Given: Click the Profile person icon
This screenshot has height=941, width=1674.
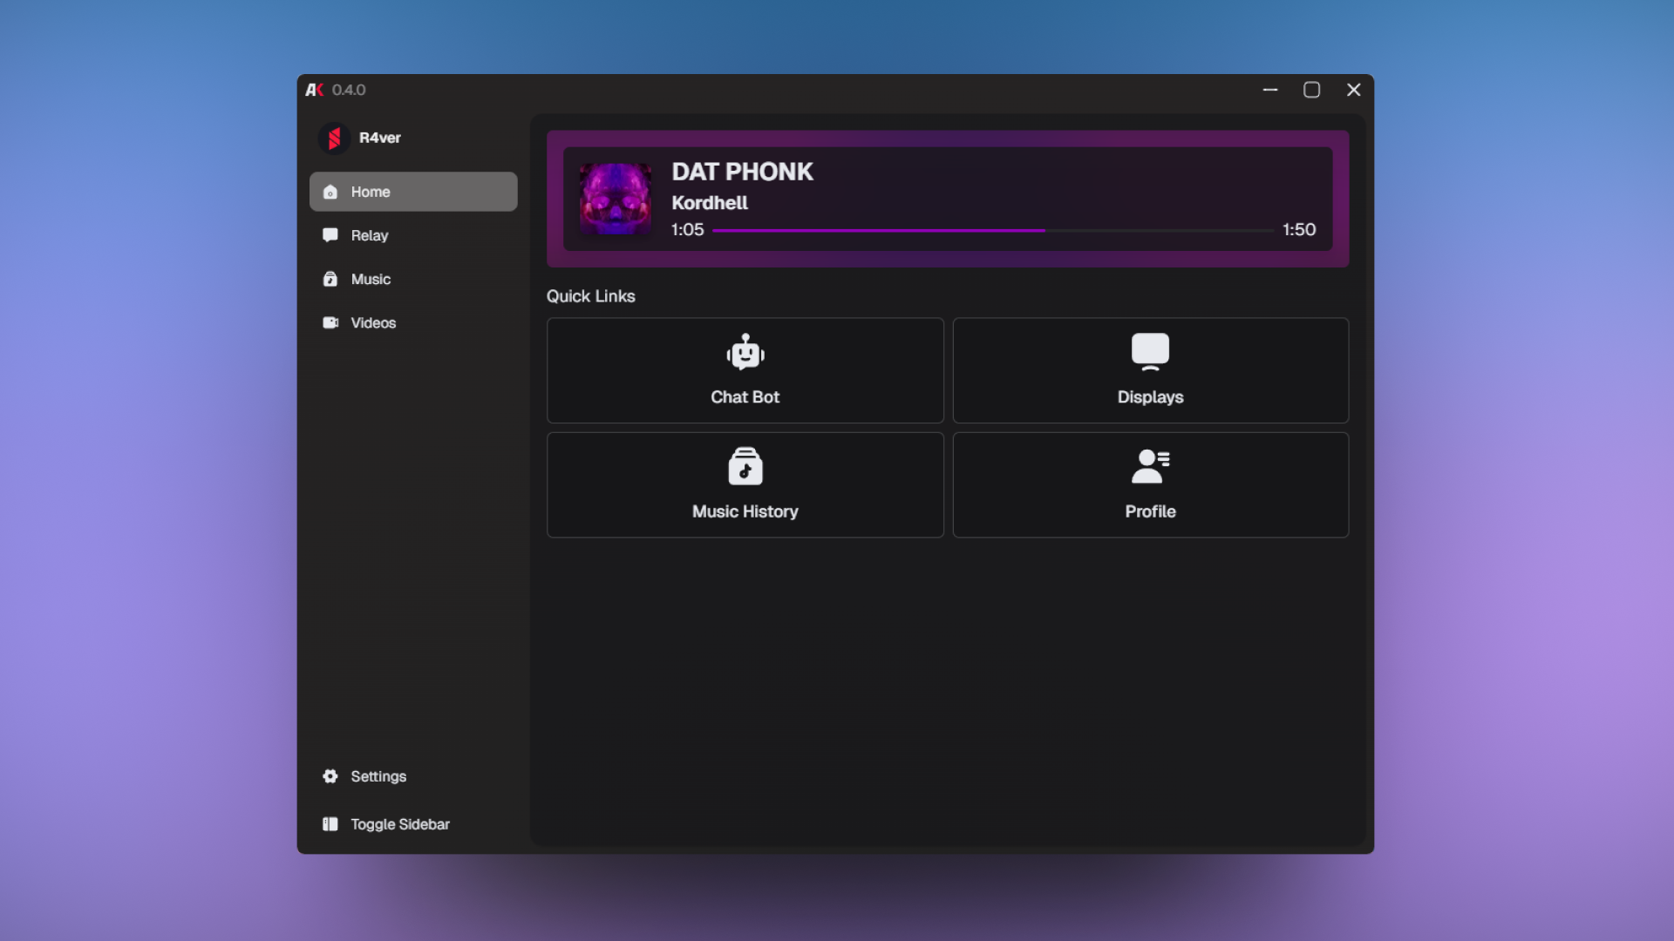Looking at the screenshot, I should [1149, 466].
